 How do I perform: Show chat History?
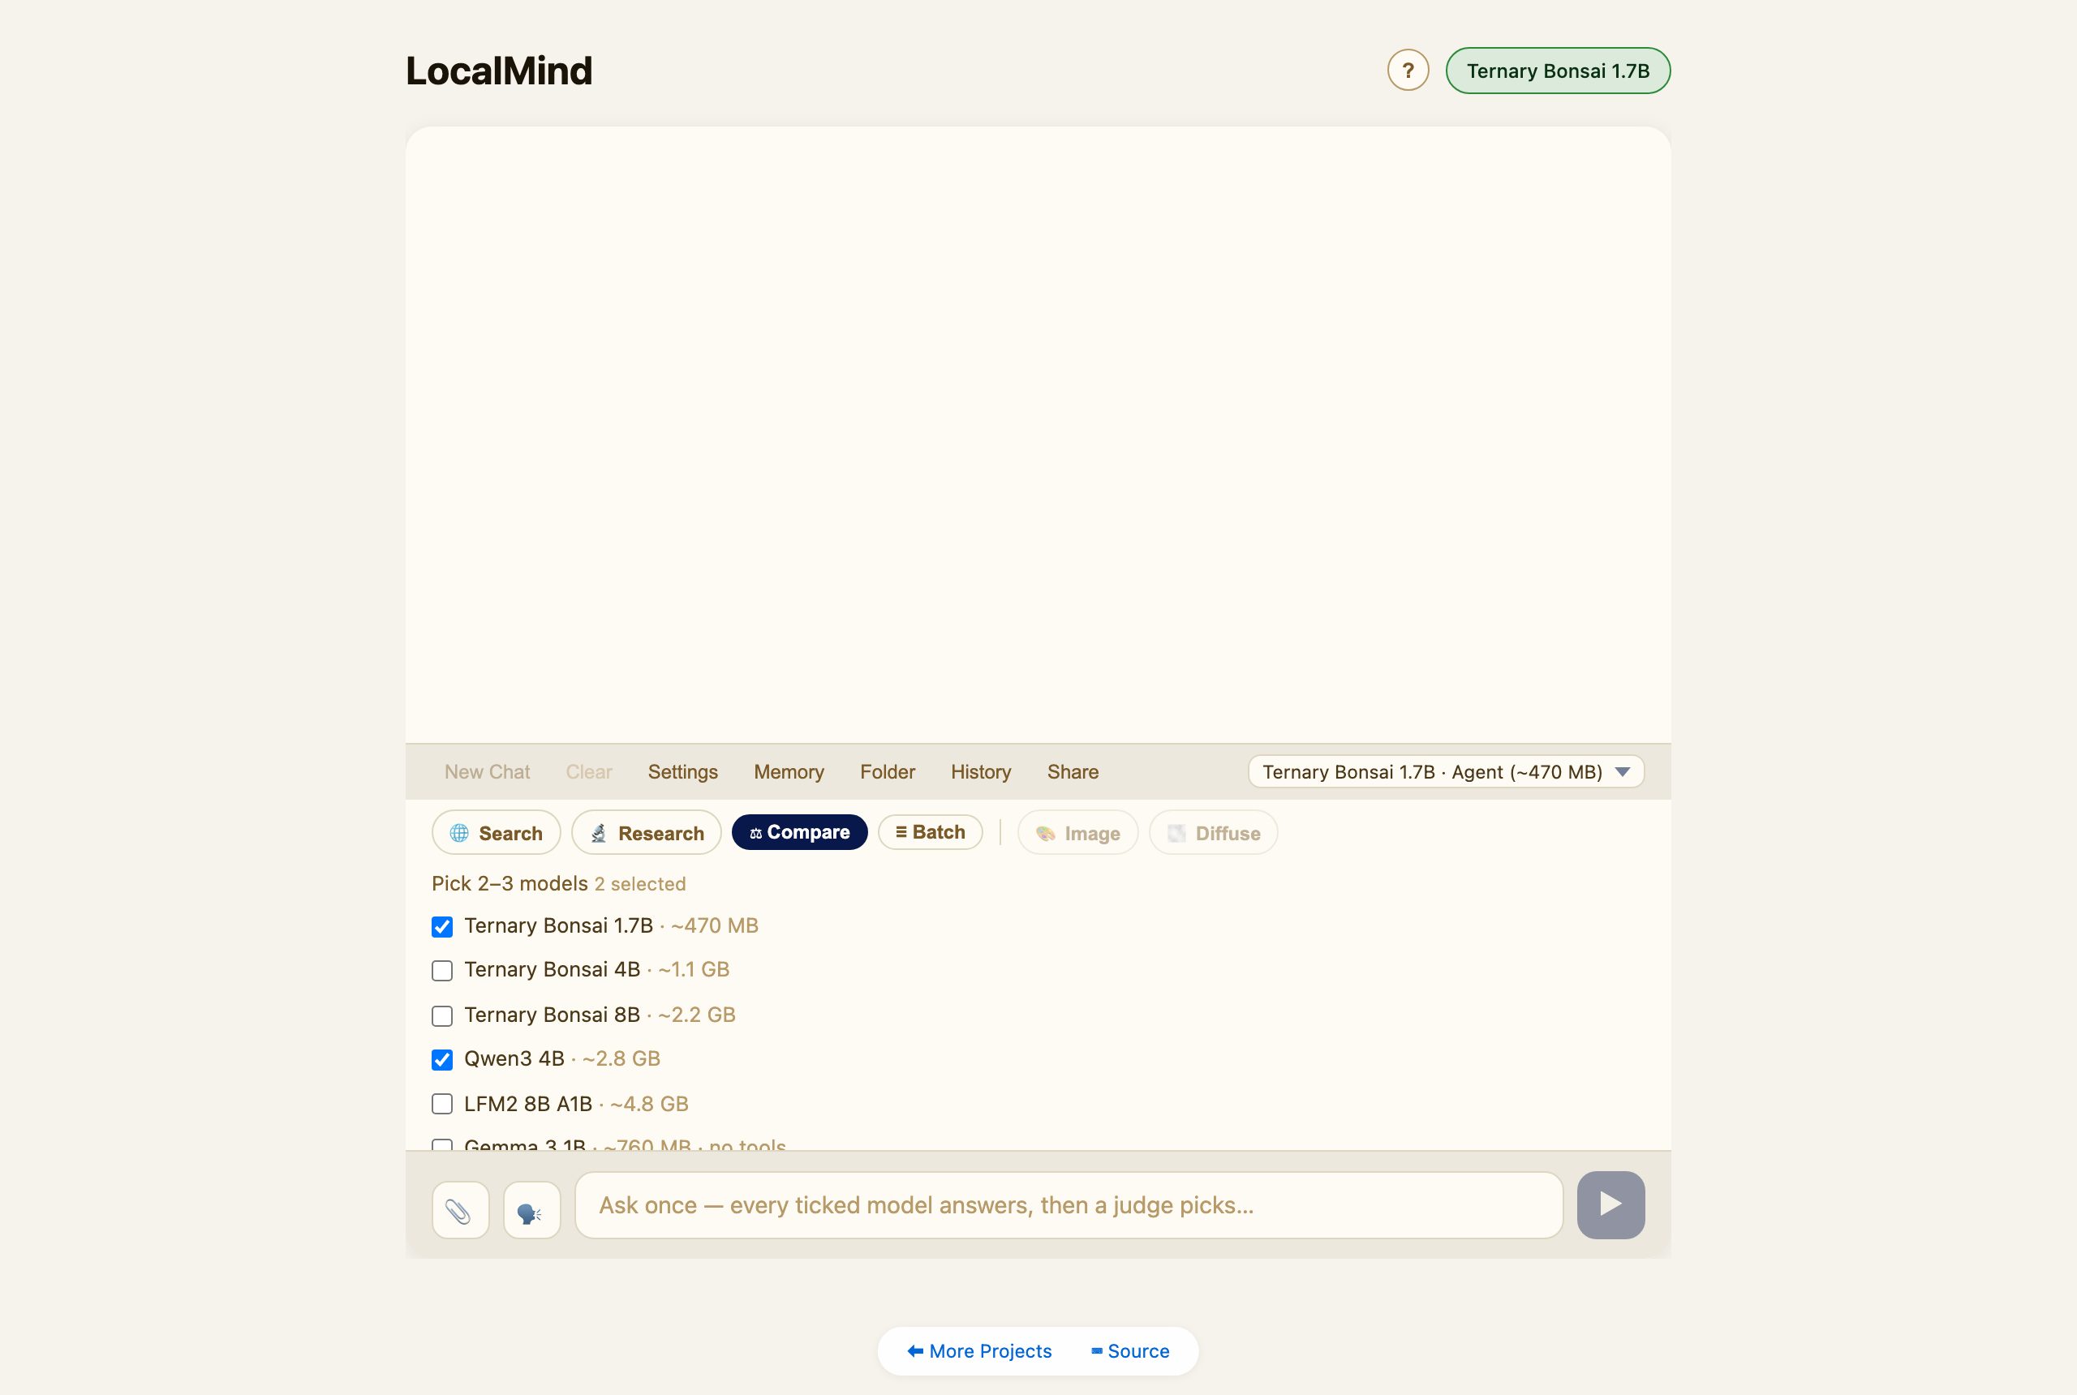pos(981,771)
